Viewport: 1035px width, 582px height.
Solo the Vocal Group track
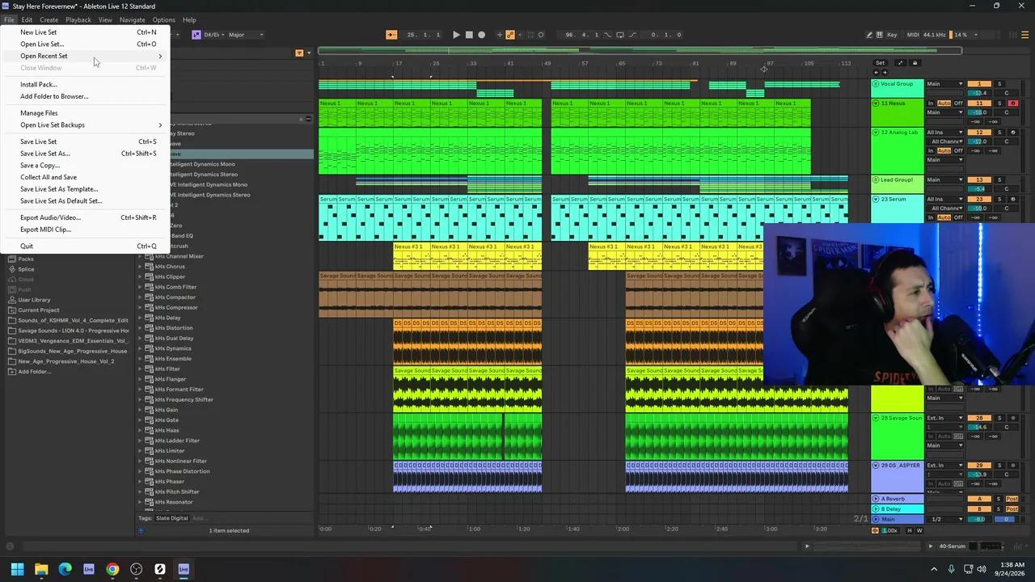pyautogui.click(x=999, y=84)
